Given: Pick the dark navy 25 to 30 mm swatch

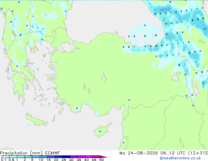Looking at the screenshot, I should (66, 157).
